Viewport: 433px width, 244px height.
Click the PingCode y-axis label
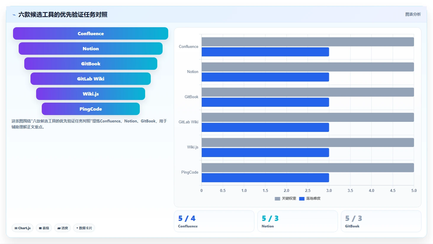[190, 172]
